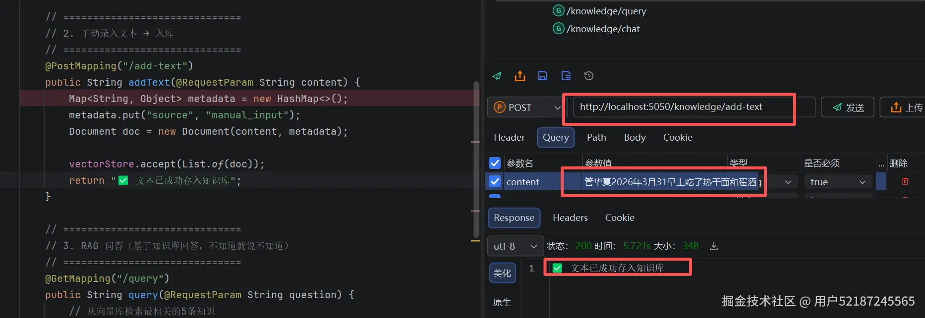Click the vectorStore.accept code line
This screenshot has height=318, width=925.
tap(167, 164)
